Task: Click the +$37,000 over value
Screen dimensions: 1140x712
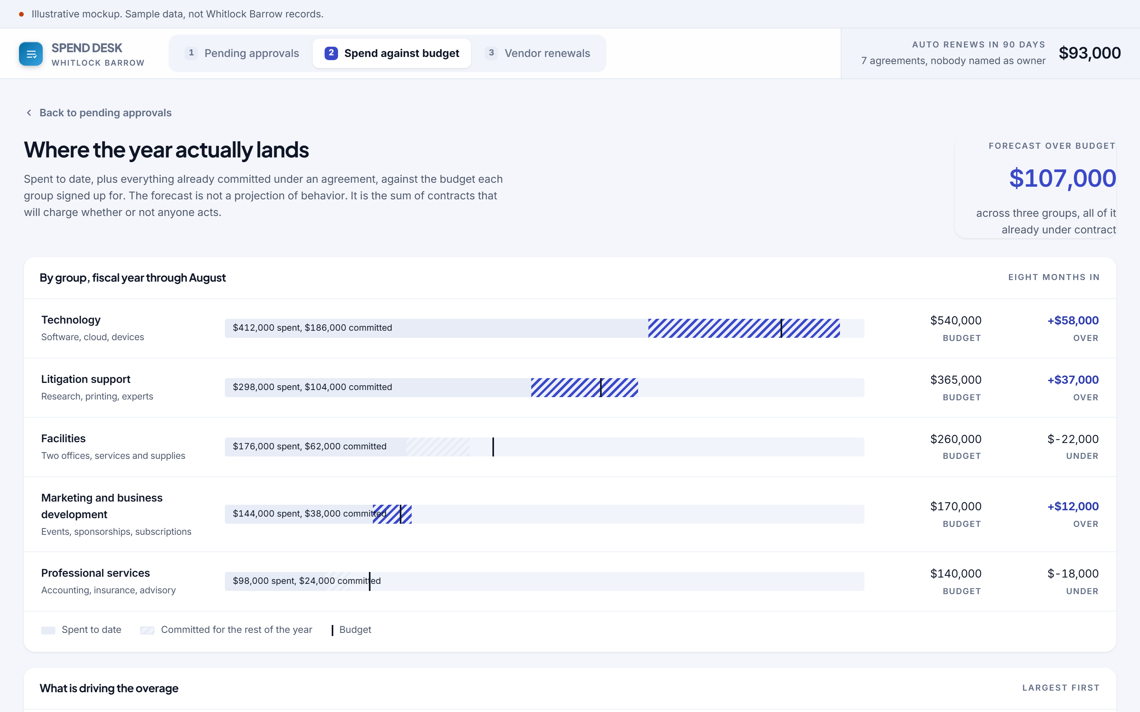Action: [1073, 380]
